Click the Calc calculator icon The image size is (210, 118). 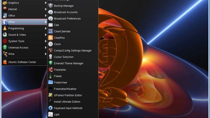[51, 25]
